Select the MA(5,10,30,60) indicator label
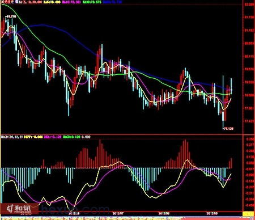The width and height of the screenshot is (255, 220). click(30, 2)
